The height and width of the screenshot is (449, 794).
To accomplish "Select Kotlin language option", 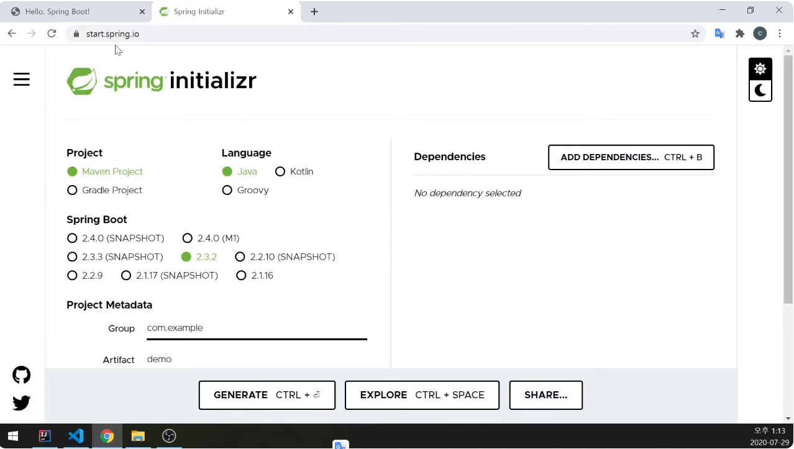I will [294, 171].
